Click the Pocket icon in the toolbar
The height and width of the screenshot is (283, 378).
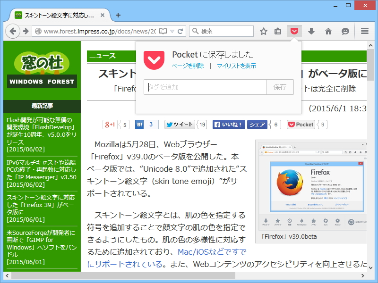294,31
